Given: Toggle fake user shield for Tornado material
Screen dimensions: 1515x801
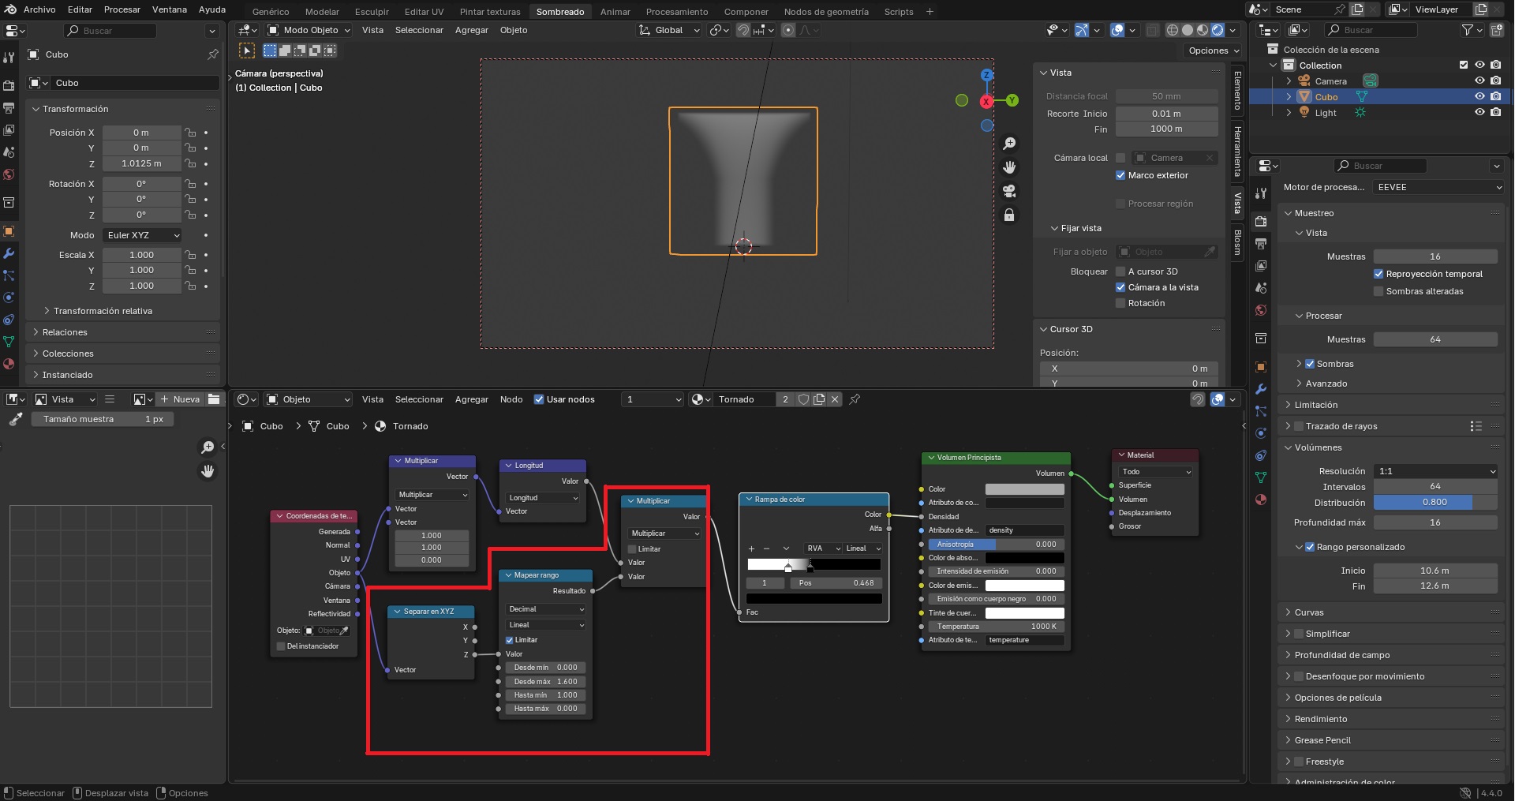Looking at the screenshot, I should click(803, 399).
